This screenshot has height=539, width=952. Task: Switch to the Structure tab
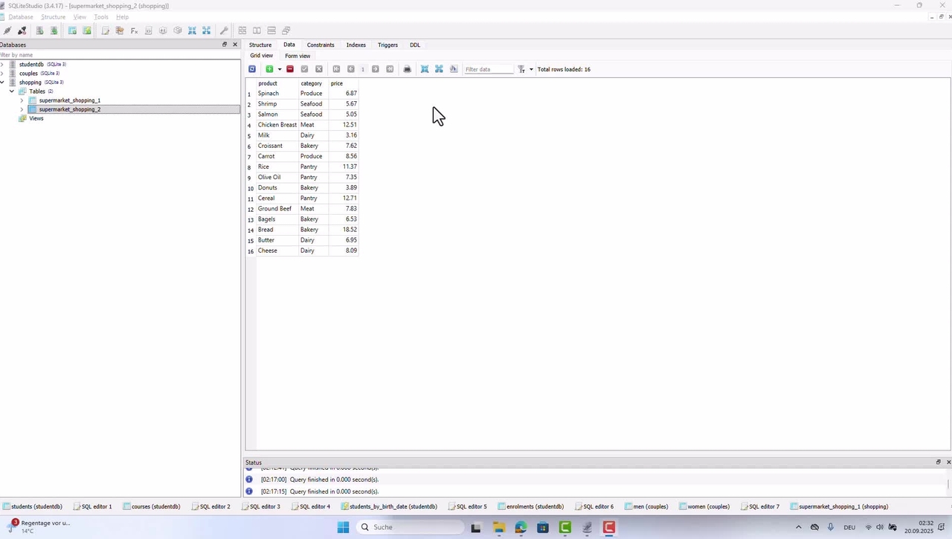[x=260, y=45]
